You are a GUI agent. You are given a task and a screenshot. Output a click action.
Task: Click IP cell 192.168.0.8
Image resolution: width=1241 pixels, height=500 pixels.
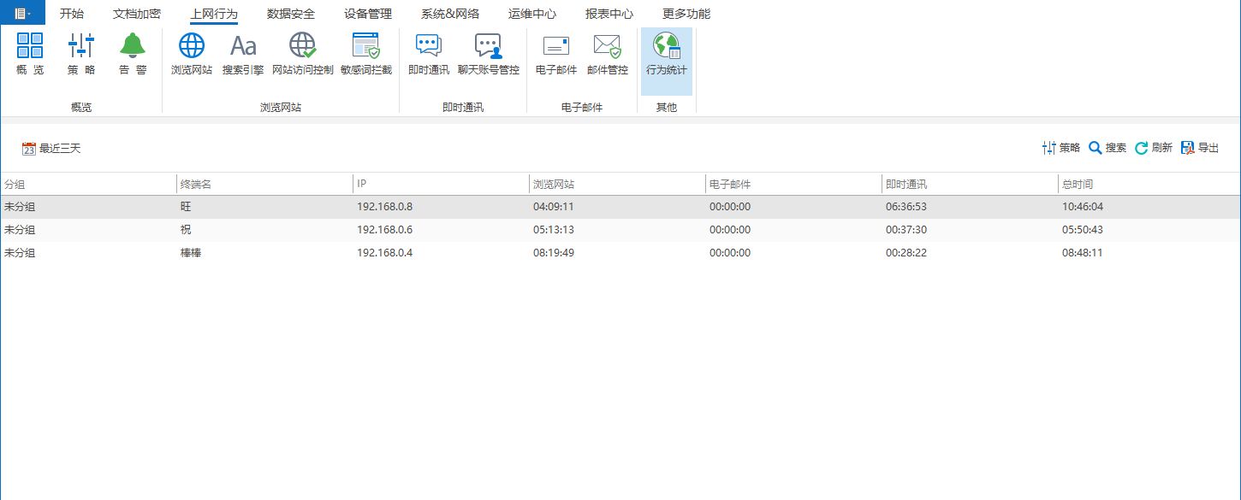(x=385, y=207)
